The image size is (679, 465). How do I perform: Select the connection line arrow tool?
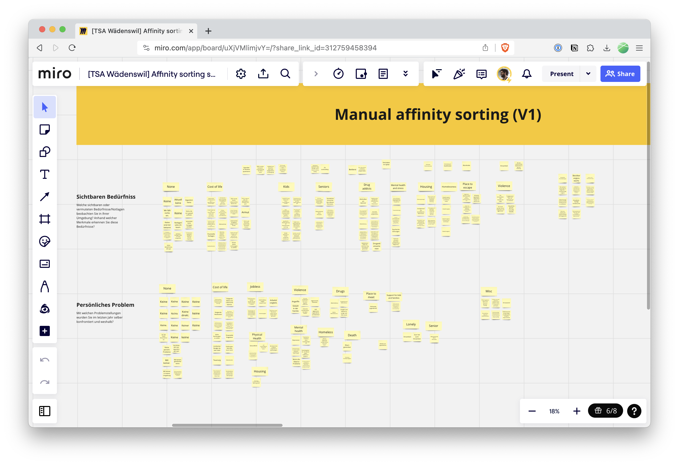click(45, 197)
